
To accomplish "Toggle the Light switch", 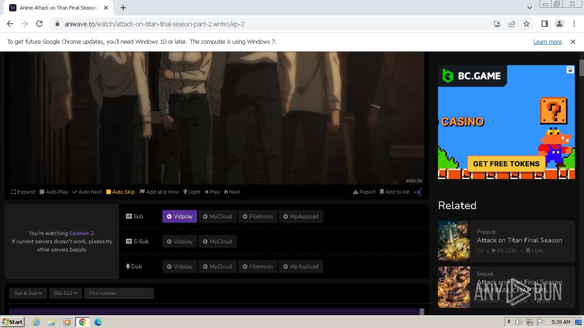I will point(192,192).
